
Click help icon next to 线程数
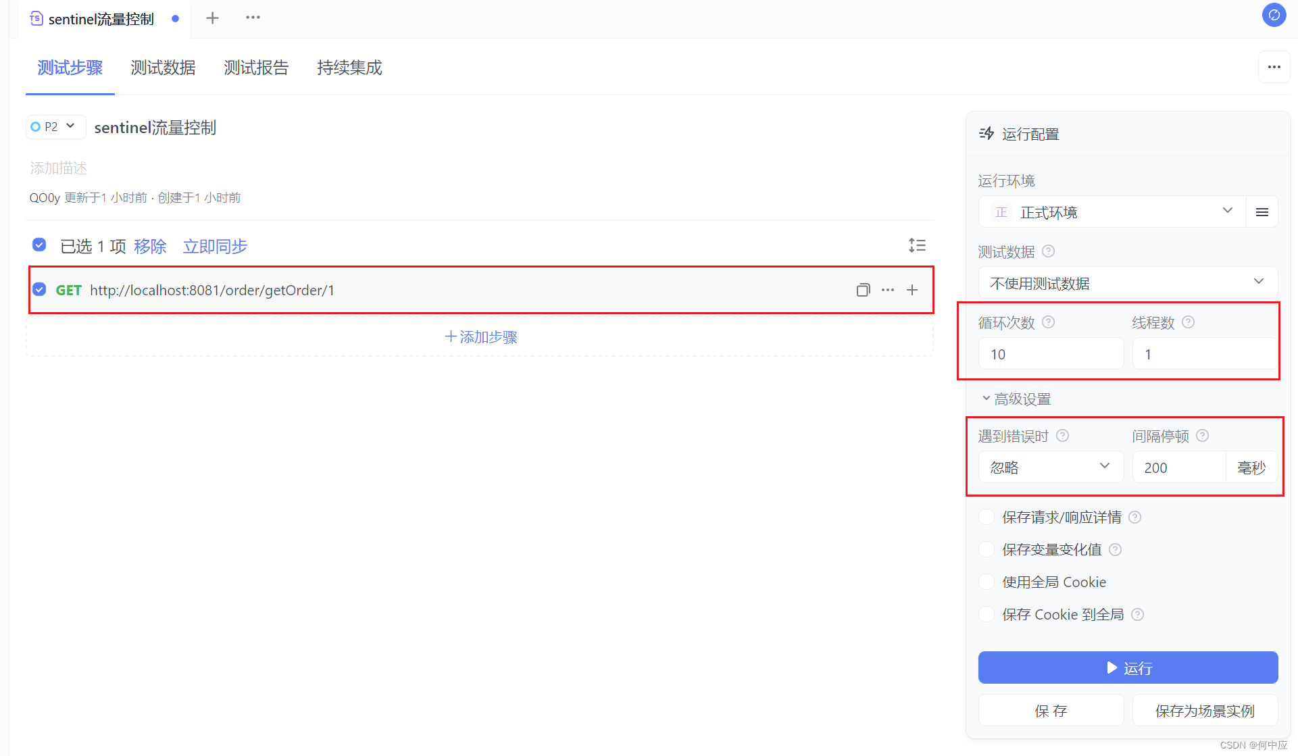coord(1188,322)
